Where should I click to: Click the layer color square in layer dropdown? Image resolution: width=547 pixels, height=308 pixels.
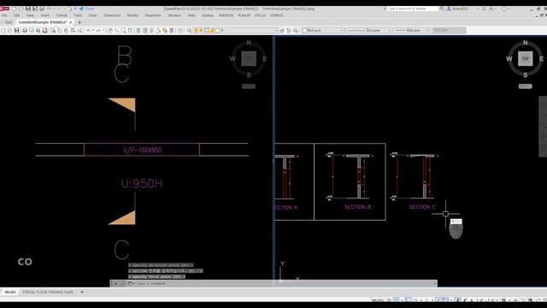click(x=217, y=31)
